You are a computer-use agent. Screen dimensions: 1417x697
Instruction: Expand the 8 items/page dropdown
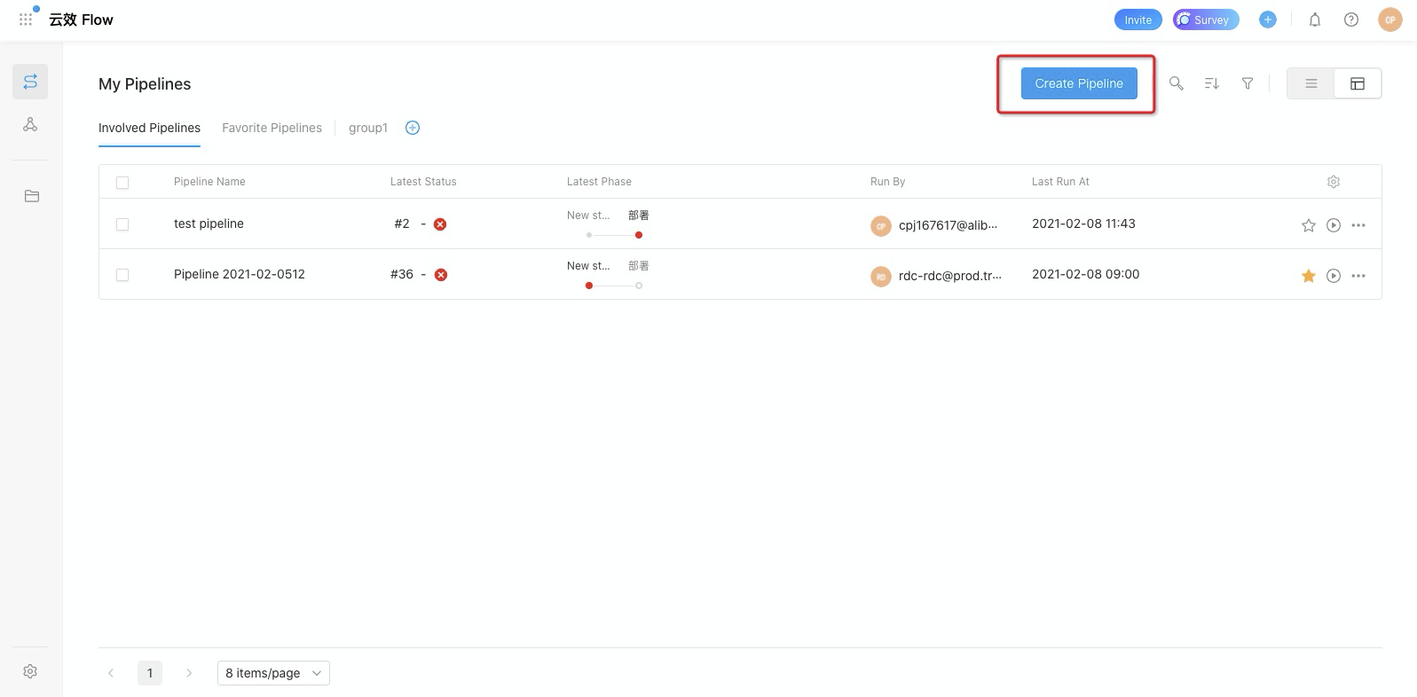point(273,673)
